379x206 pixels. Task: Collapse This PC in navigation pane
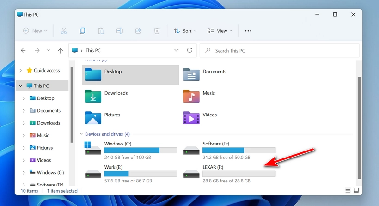pos(21,86)
